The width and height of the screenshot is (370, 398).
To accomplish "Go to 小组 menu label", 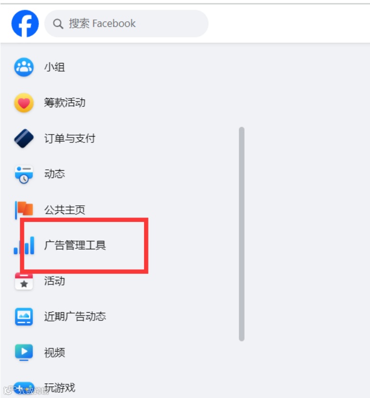I will pos(55,67).
